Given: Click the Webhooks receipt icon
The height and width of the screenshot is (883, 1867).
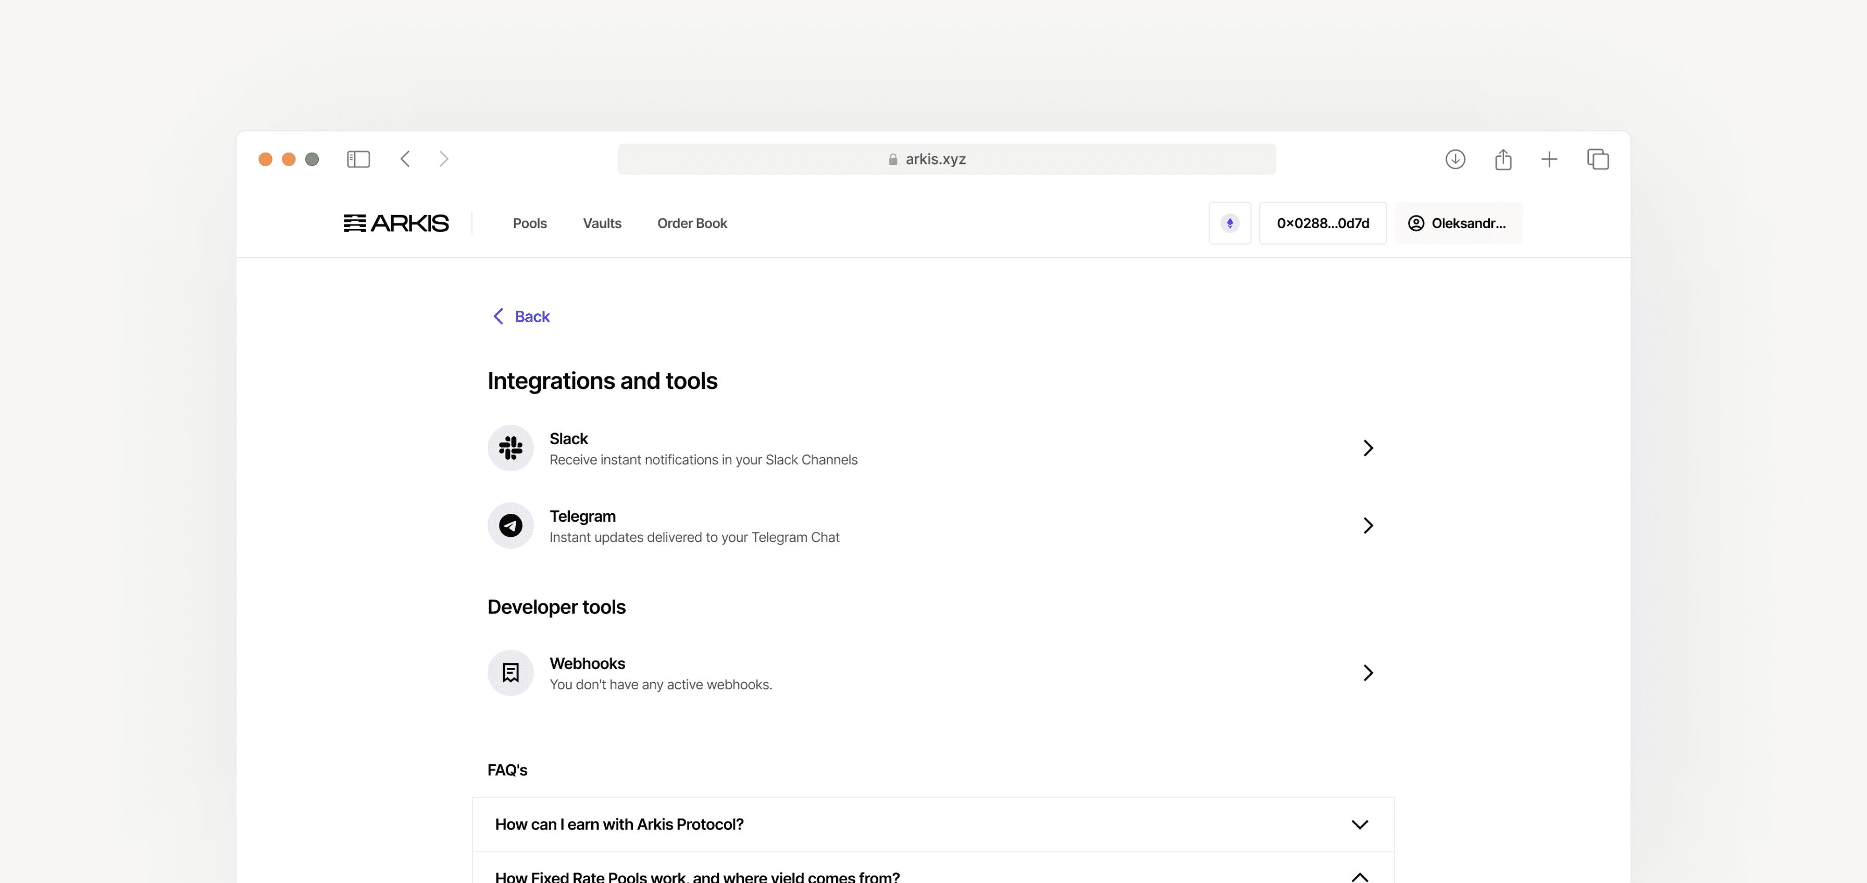Looking at the screenshot, I should click(x=511, y=673).
